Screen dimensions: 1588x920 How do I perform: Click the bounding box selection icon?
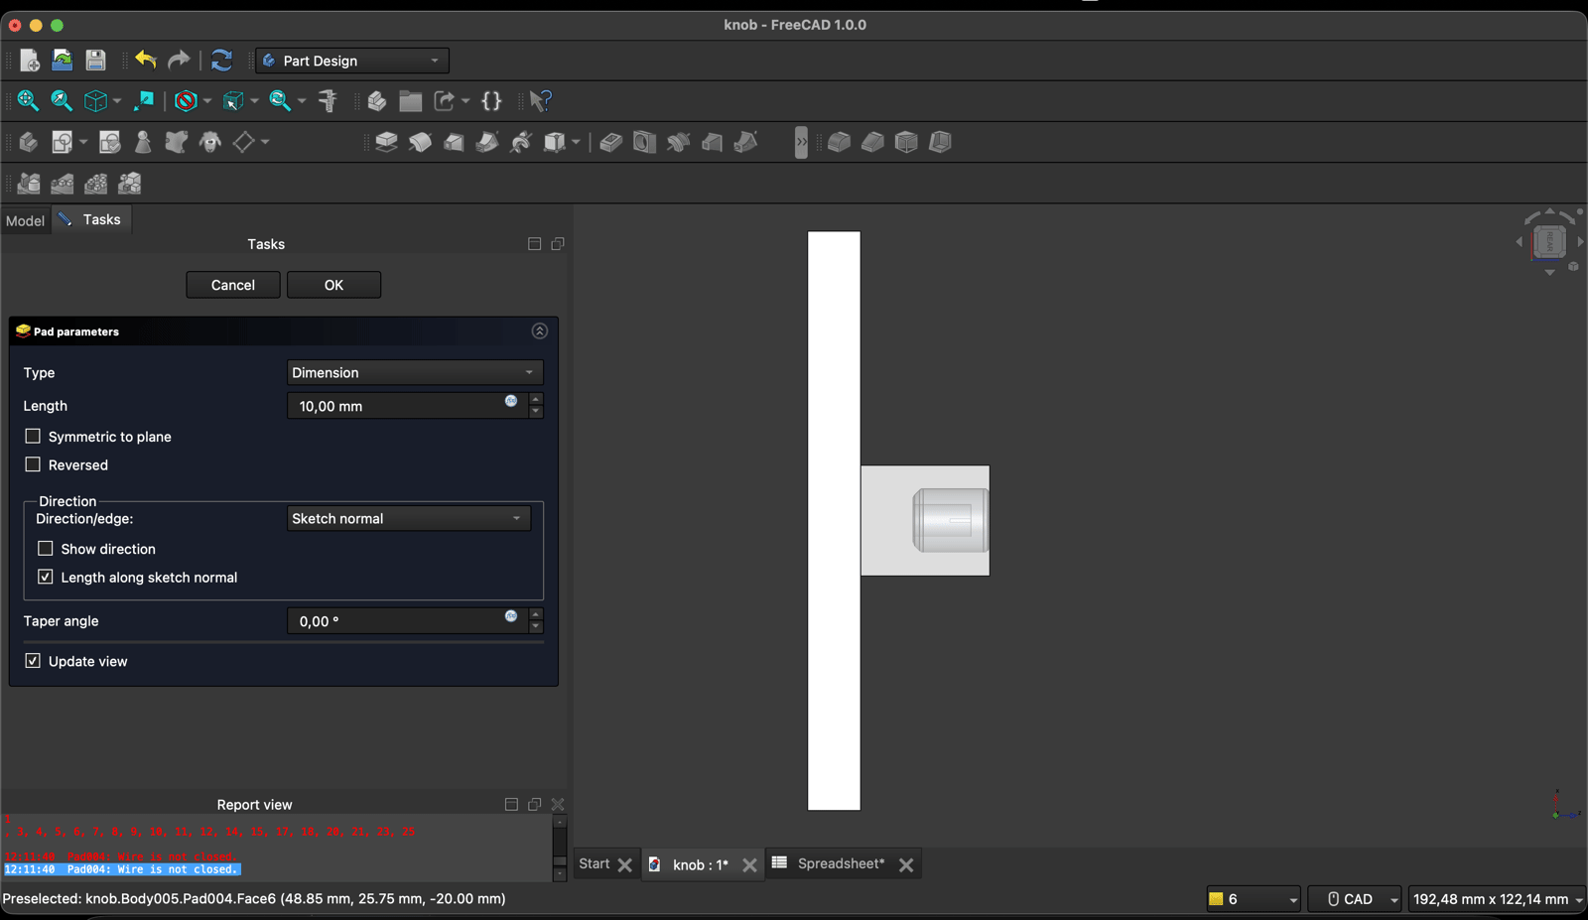coord(233,101)
